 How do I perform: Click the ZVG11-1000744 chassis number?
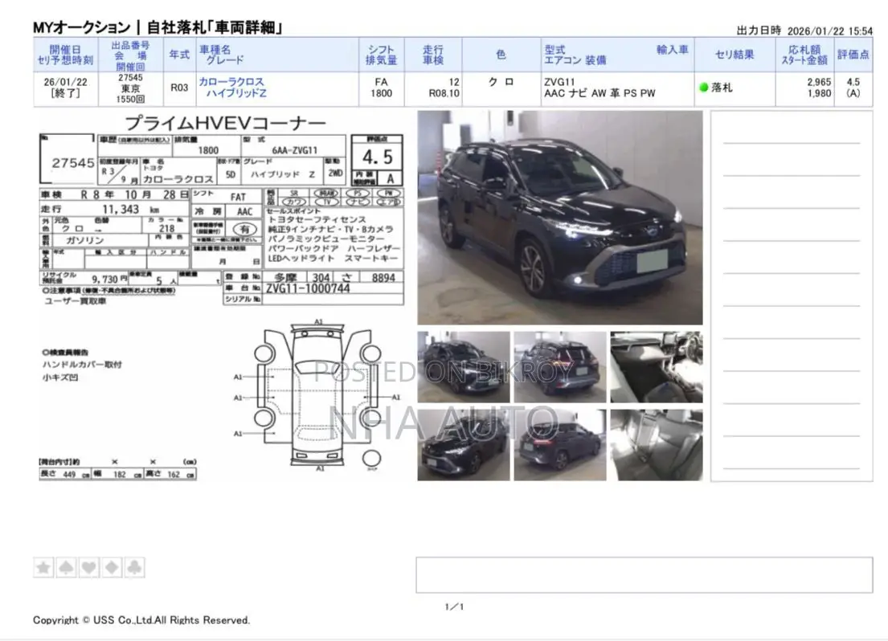308,289
